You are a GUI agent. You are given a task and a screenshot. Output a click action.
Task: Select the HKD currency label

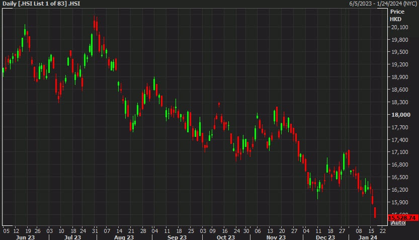click(x=396, y=19)
